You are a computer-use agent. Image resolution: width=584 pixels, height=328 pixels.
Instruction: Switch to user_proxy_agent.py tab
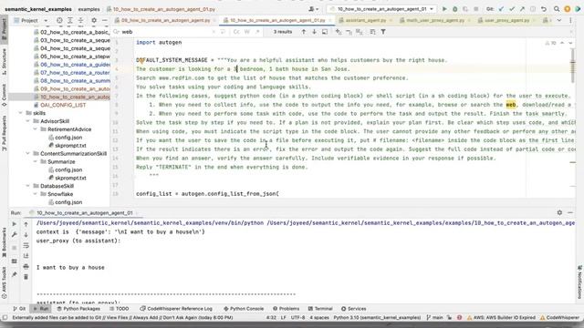506,20
